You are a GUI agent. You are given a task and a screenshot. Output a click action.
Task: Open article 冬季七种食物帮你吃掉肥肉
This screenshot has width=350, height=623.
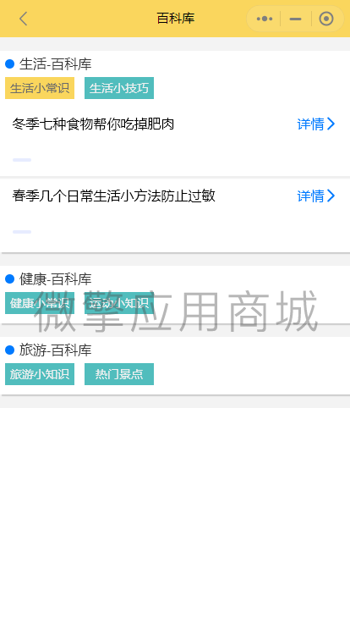[93, 124]
